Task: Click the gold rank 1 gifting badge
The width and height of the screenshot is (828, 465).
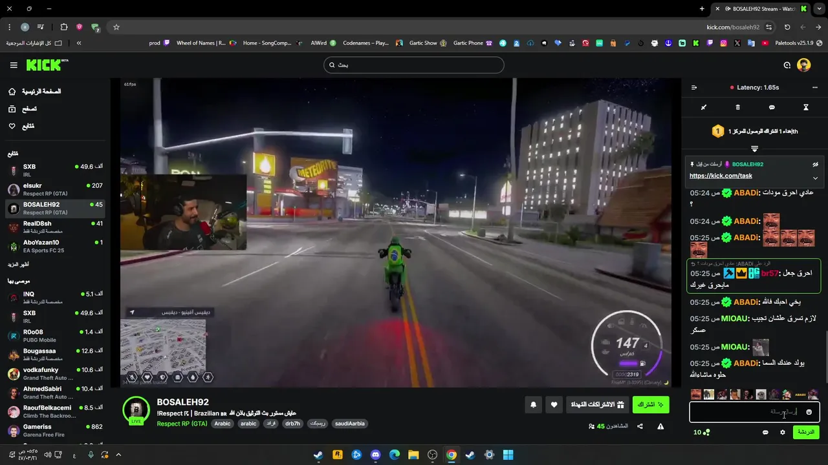Action: point(717,131)
